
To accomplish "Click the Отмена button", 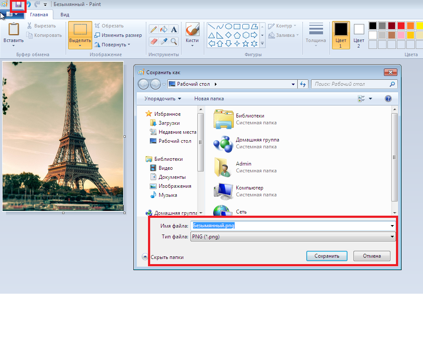I will 372,256.
